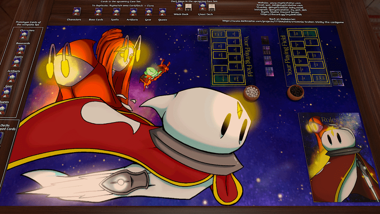The width and height of the screenshot is (380, 214).
Task: Click the bowl of white stones
Action: (x=251, y=92)
